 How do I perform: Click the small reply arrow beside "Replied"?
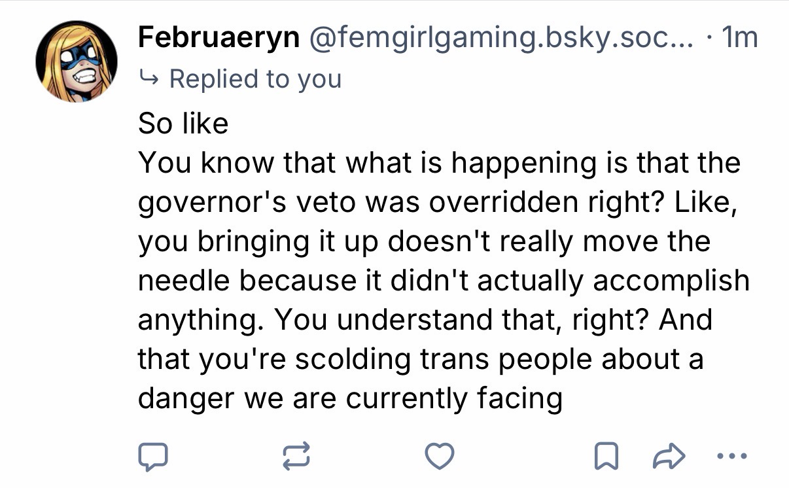coord(149,79)
